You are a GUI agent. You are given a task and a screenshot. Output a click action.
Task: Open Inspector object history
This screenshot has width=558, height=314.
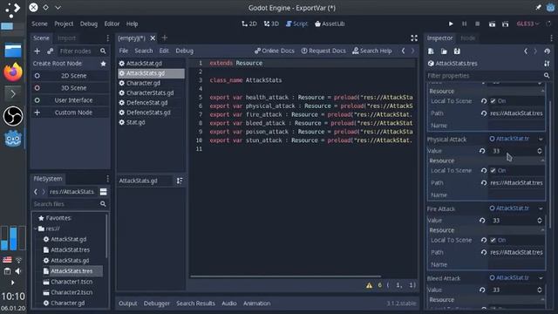click(547, 51)
